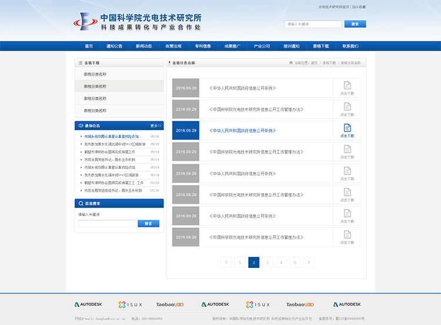The image size is (441, 325).
Task: Select page 5 in the pagination
Action: (x=295, y=262)
